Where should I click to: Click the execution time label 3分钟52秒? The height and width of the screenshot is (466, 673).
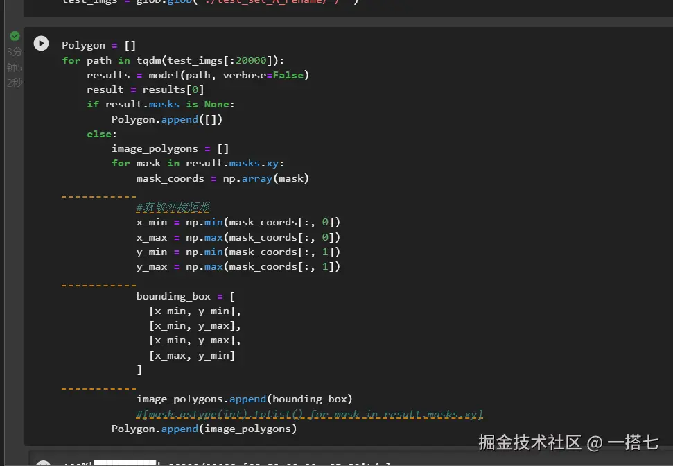[15, 67]
